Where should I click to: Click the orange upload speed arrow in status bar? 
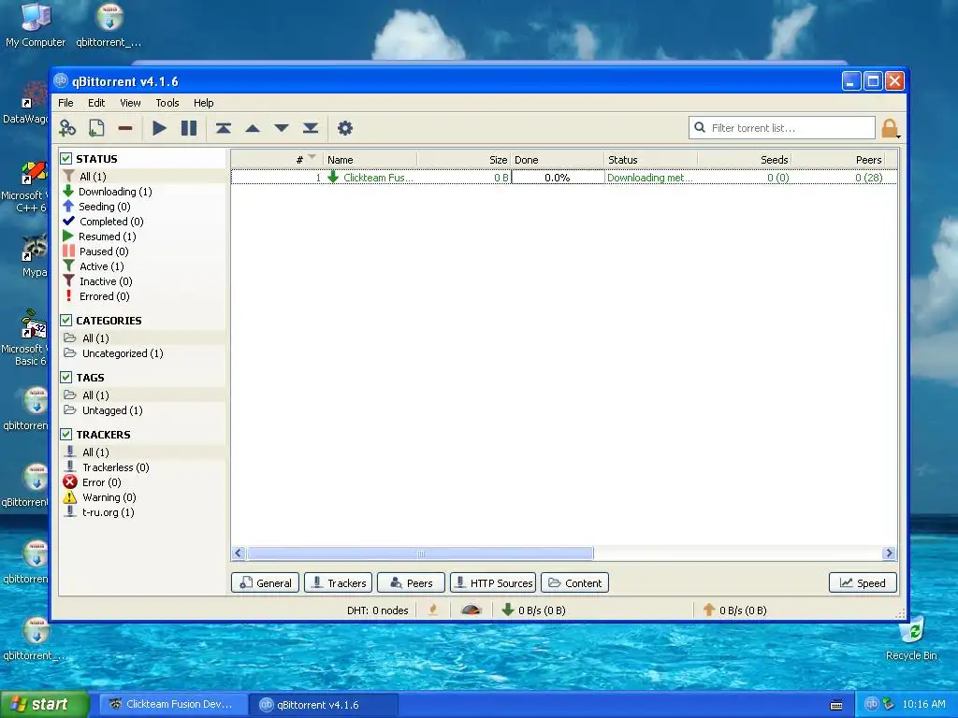coord(709,610)
